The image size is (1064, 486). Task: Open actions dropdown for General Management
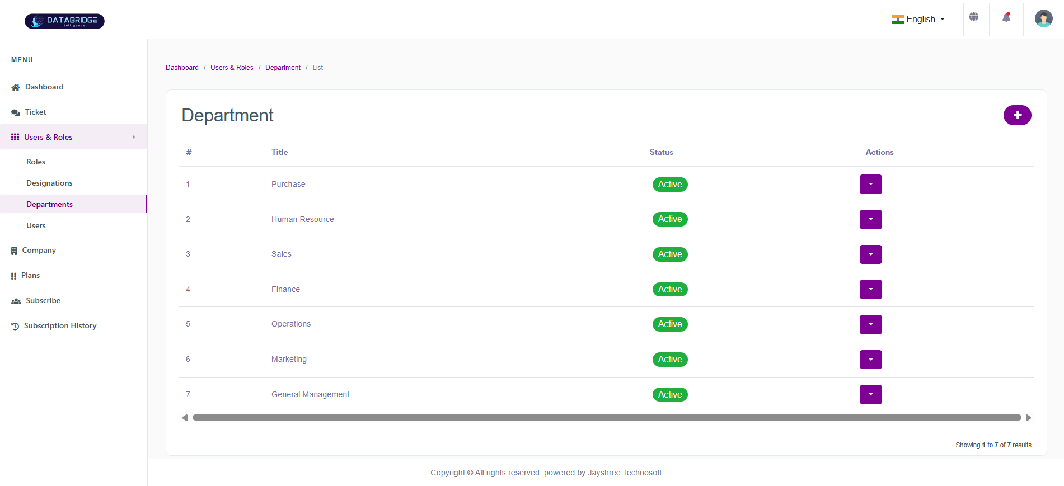click(870, 394)
